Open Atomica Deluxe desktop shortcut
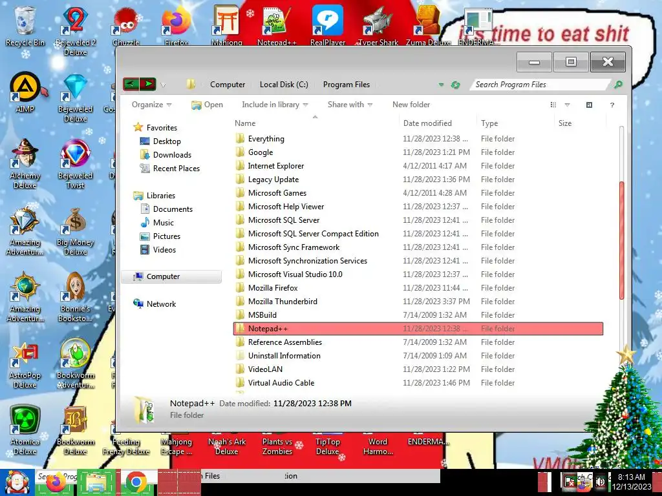Viewport: 662px width, 496px height. (25, 431)
